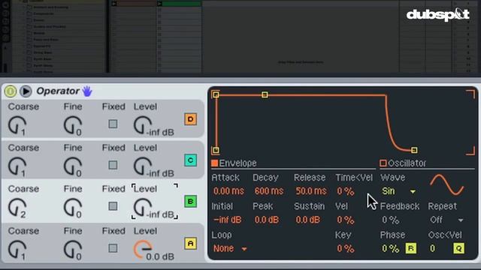Click the Release 50.0 ms value
Viewport: 481px width, 270px height.
click(310, 191)
